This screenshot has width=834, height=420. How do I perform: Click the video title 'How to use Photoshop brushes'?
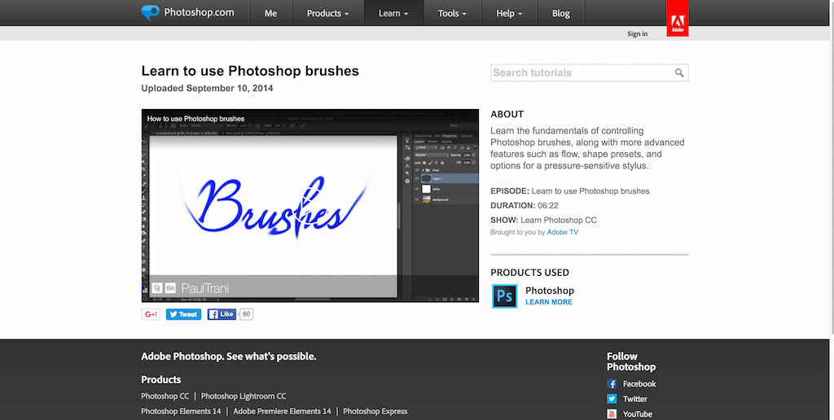(195, 119)
